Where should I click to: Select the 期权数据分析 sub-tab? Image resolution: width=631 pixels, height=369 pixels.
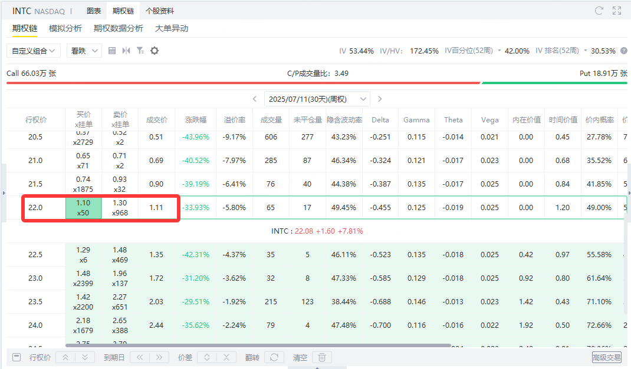[119, 28]
